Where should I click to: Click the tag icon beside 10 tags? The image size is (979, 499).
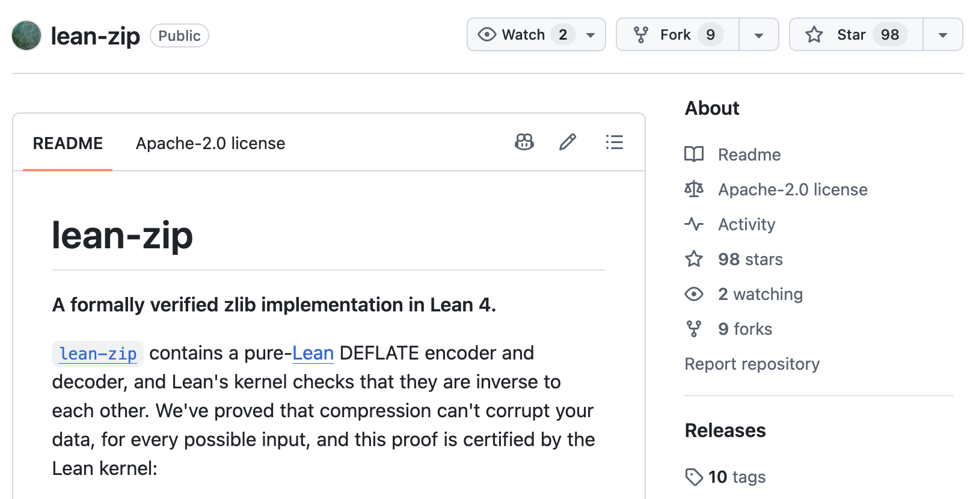[x=694, y=477]
